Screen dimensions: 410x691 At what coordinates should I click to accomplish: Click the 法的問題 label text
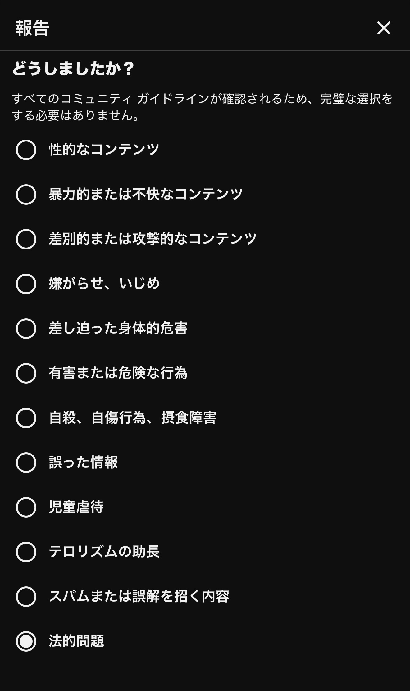pyautogui.click(x=76, y=641)
